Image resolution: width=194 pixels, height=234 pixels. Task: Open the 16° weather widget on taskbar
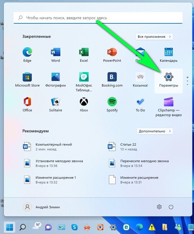point(37,226)
